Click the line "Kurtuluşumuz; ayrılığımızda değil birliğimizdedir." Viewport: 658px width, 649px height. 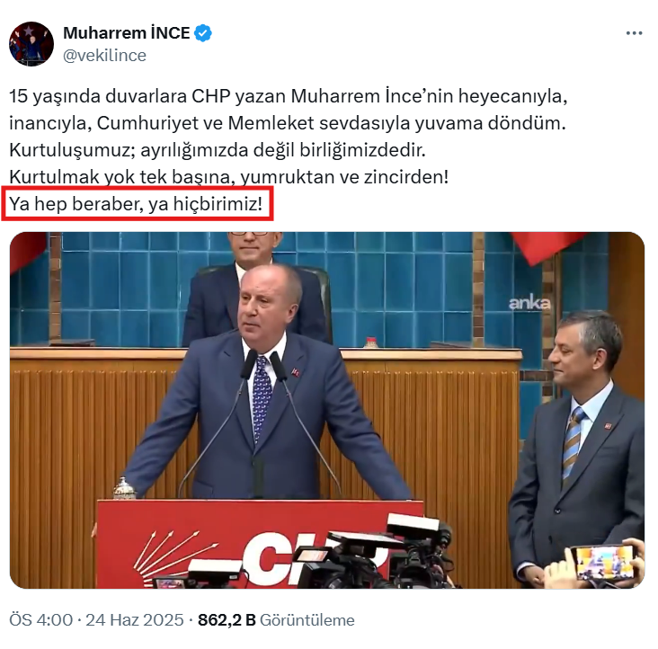click(218, 150)
